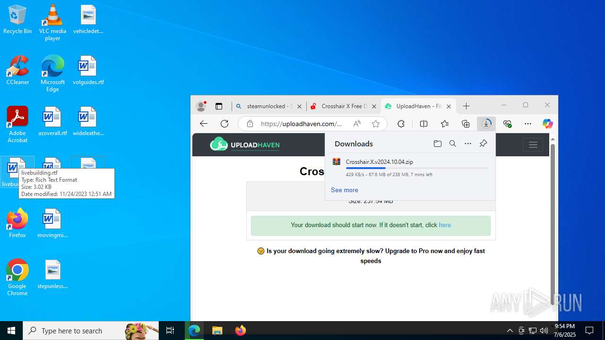
Task: Open notification center icon
Action: [x=589, y=331]
